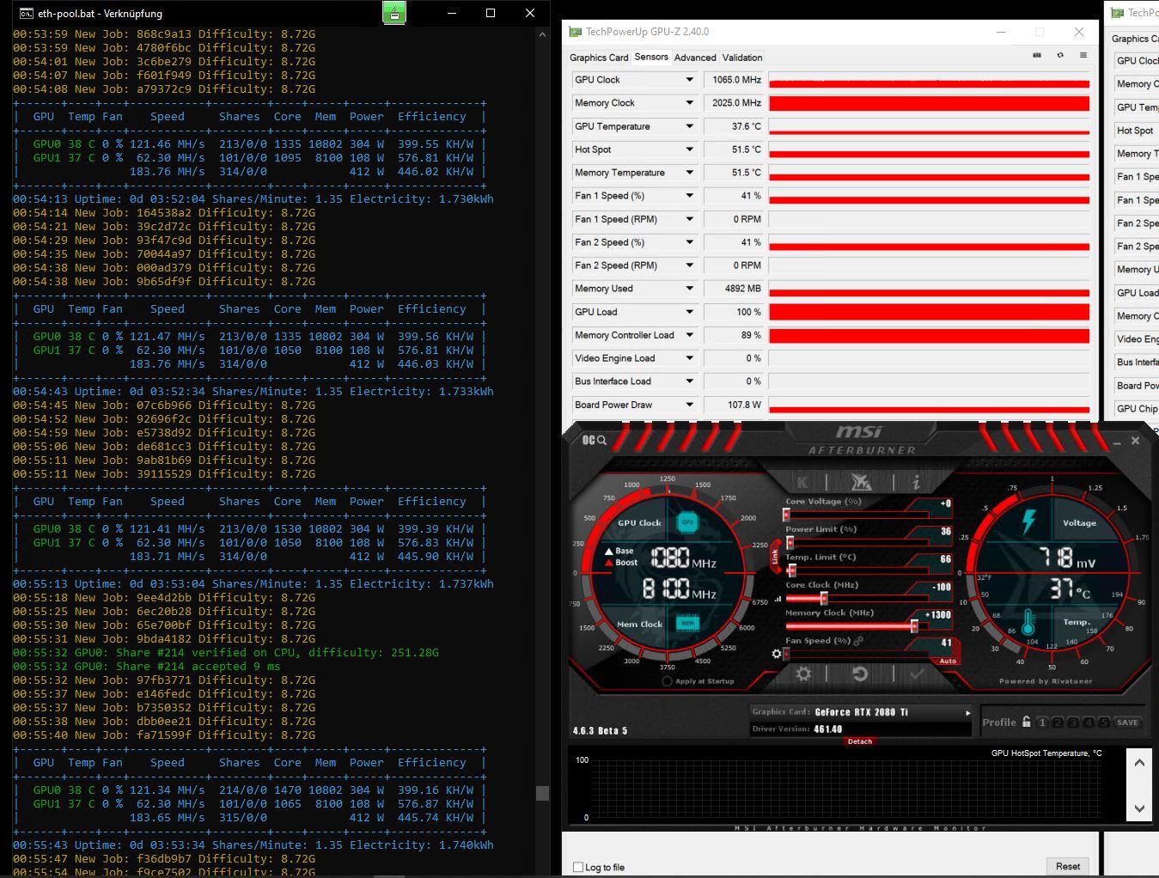The width and height of the screenshot is (1159, 878).
Task: Switch to the Validation tab in GPU-Z
Action: [742, 58]
